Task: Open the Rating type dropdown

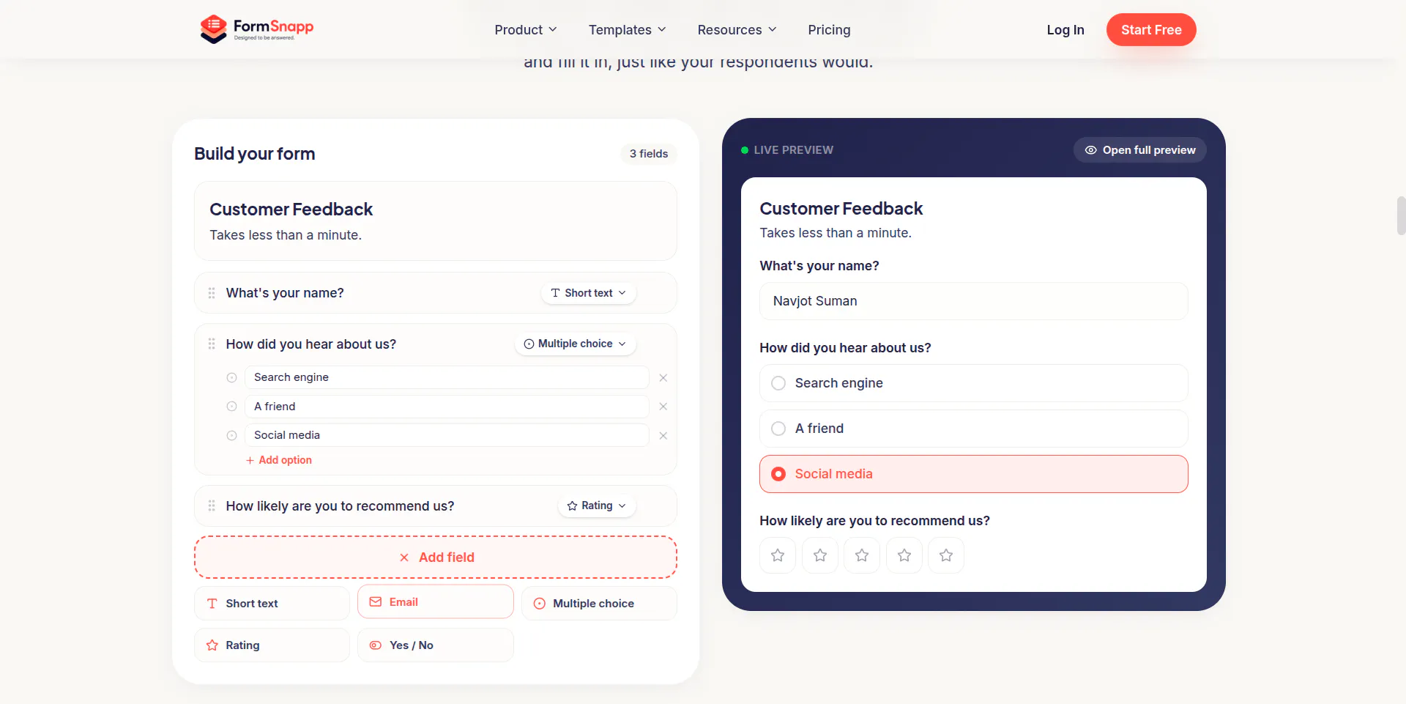Action: [597, 505]
